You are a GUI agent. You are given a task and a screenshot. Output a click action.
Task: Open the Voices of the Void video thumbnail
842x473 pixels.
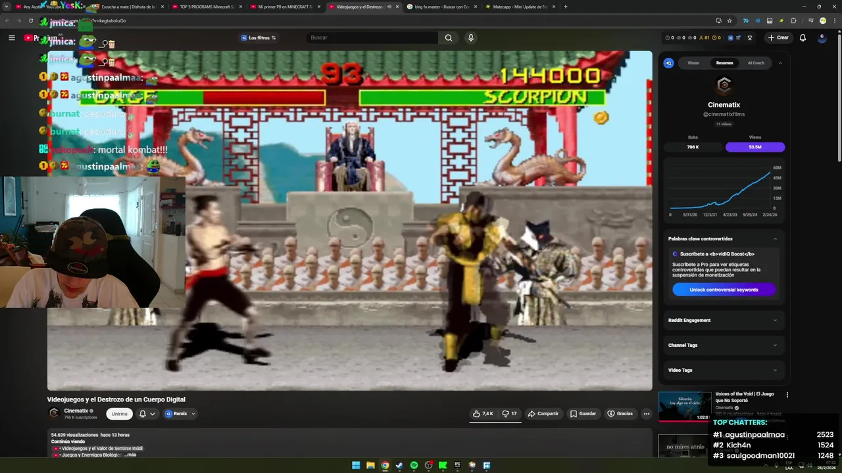pyautogui.click(x=685, y=407)
